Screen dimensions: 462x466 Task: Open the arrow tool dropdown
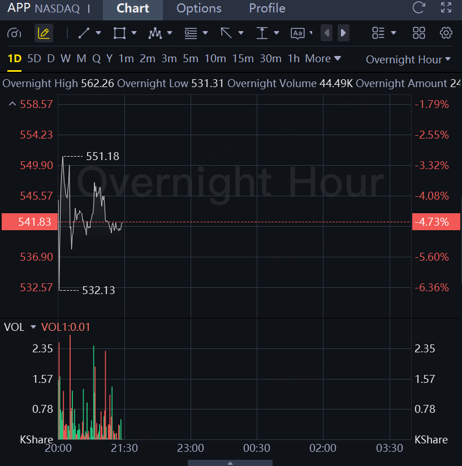241,33
